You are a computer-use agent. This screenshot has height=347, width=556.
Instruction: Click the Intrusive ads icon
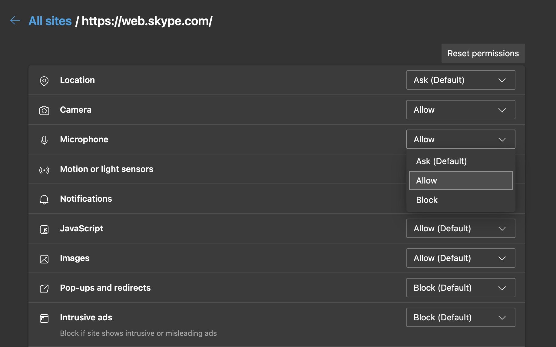click(x=44, y=318)
